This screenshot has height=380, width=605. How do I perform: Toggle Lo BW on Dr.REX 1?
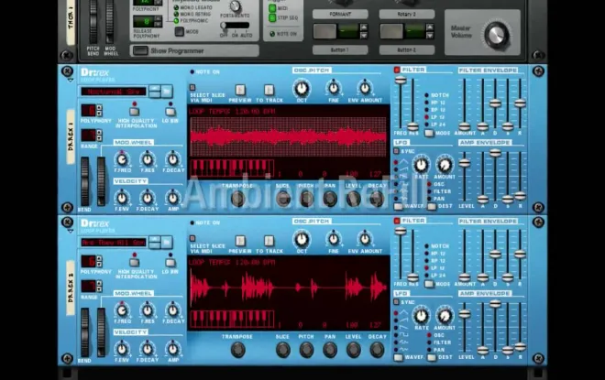point(170,112)
